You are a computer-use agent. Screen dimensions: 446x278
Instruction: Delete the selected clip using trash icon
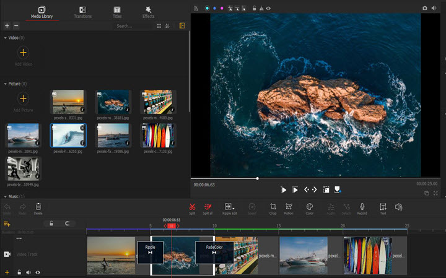coord(38,206)
